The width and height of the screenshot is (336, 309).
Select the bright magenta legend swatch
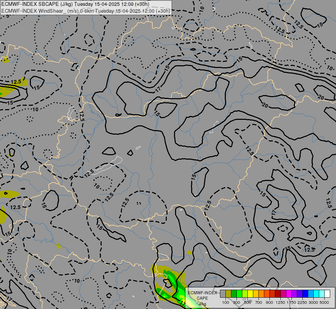click(289, 294)
